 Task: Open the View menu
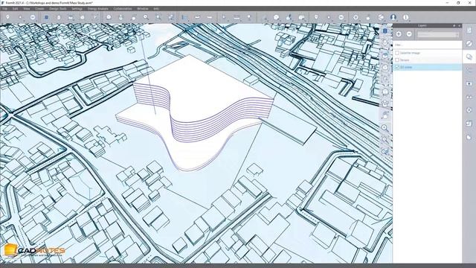click(x=27, y=9)
